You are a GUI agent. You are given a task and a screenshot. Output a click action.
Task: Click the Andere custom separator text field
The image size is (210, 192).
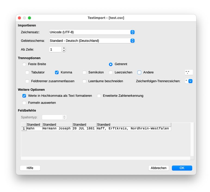pos(189,72)
